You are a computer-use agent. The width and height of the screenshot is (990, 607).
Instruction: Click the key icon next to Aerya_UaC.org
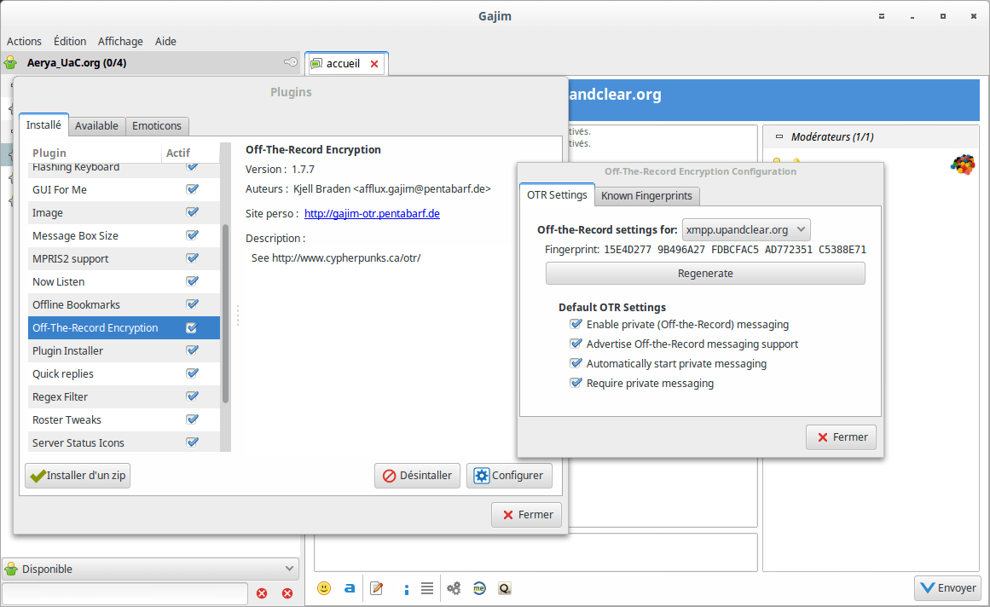point(291,62)
